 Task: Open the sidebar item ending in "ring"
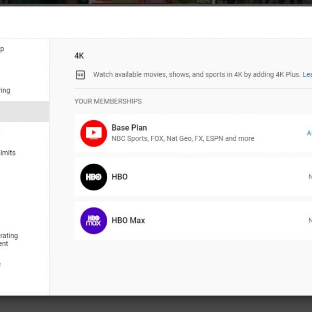tap(5, 90)
